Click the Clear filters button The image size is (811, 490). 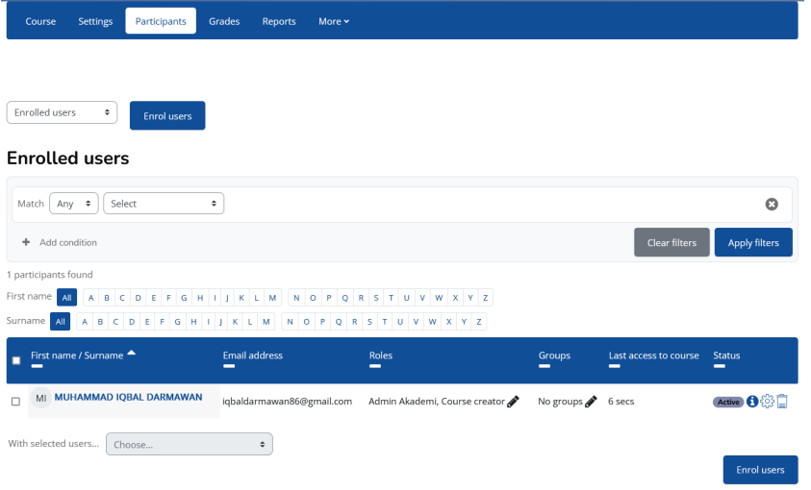tap(672, 242)
